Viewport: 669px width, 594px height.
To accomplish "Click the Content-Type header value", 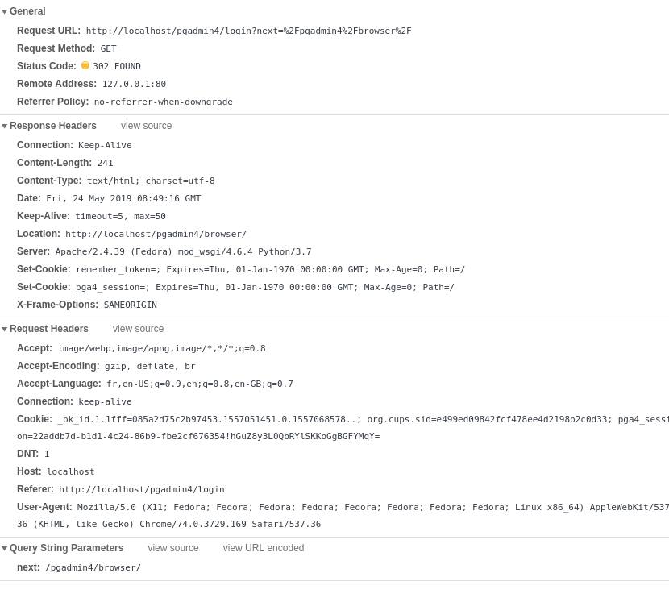I will 151,181.
